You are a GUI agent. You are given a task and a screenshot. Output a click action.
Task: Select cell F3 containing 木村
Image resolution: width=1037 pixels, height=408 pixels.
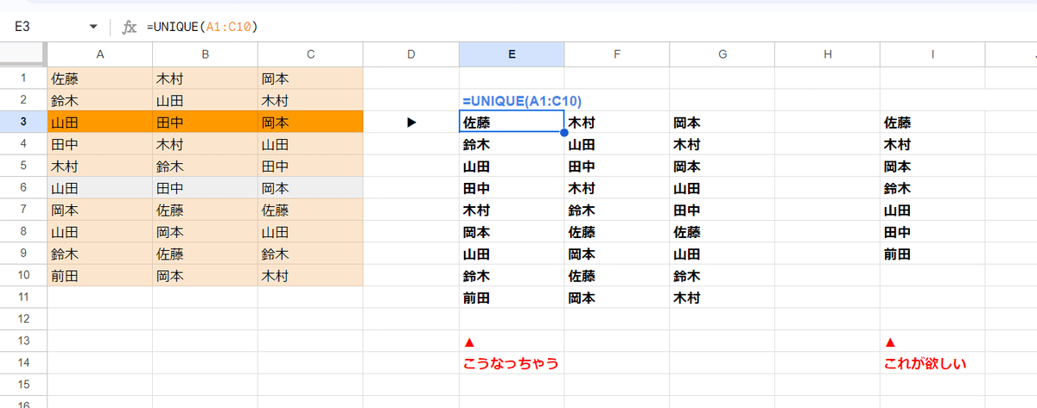[x=617, y=122]
